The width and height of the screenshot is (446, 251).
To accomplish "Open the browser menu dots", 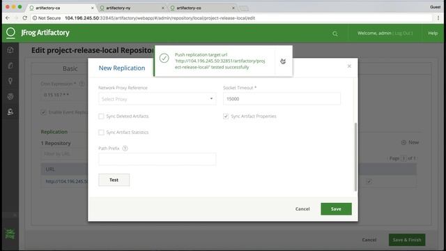I will pyautogui.click(x=438, y=18).
